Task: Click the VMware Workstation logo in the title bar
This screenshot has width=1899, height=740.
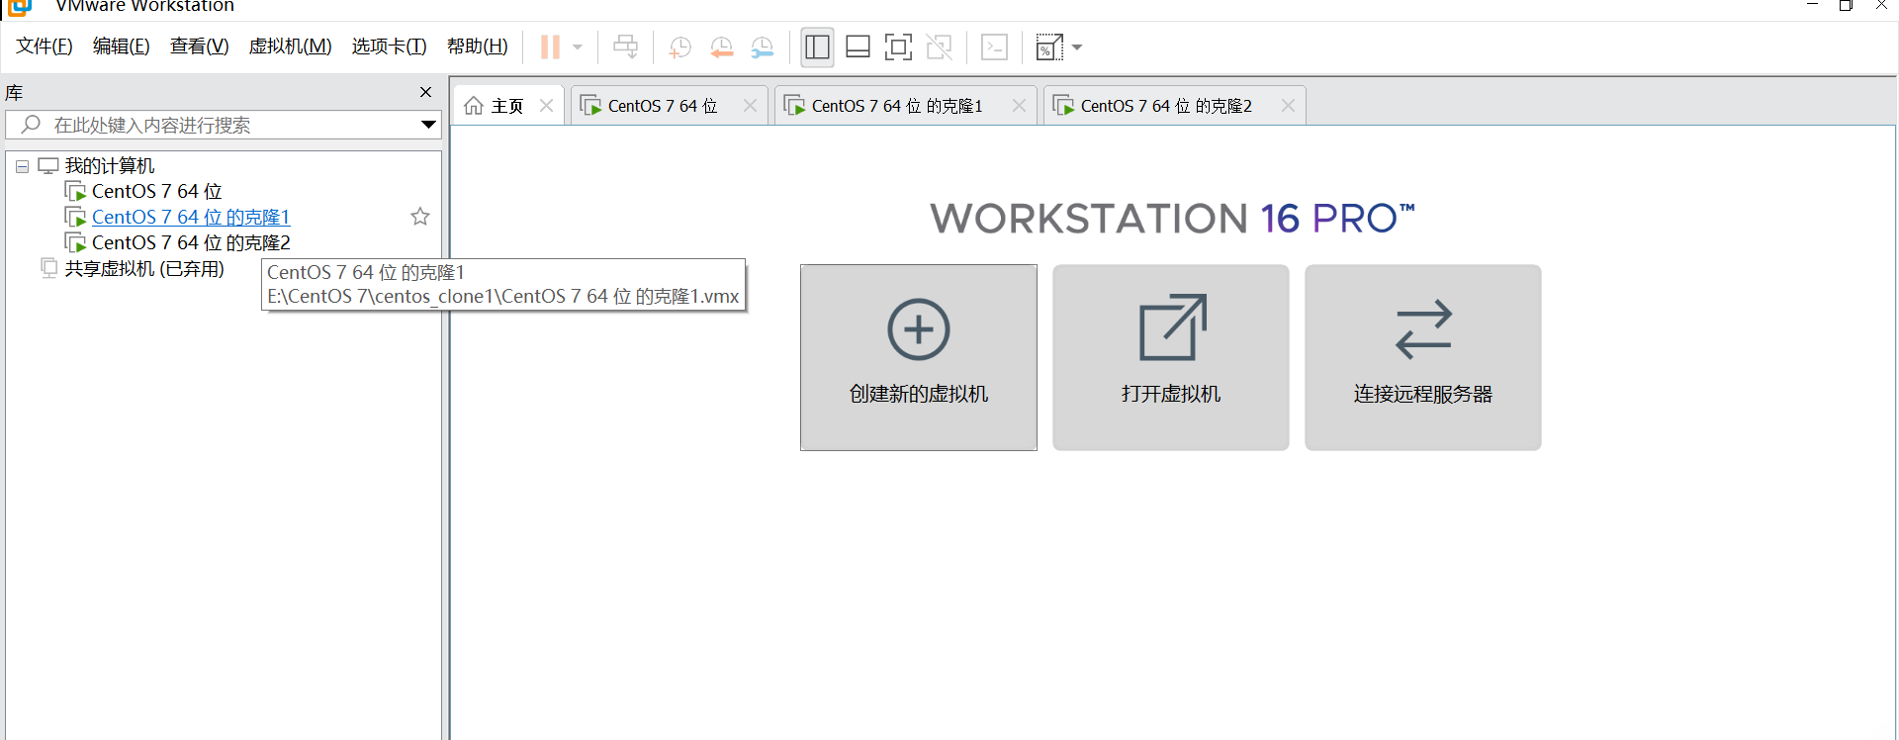Action: tap(20, 7)
